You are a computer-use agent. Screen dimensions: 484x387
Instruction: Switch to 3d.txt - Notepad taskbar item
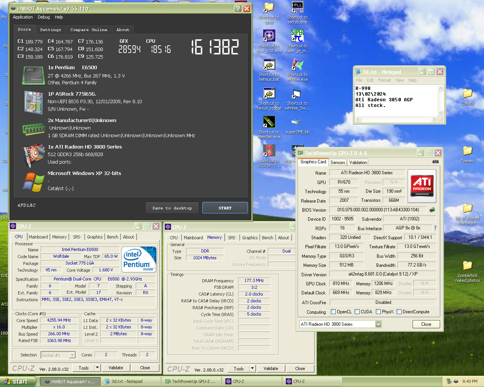132,381
